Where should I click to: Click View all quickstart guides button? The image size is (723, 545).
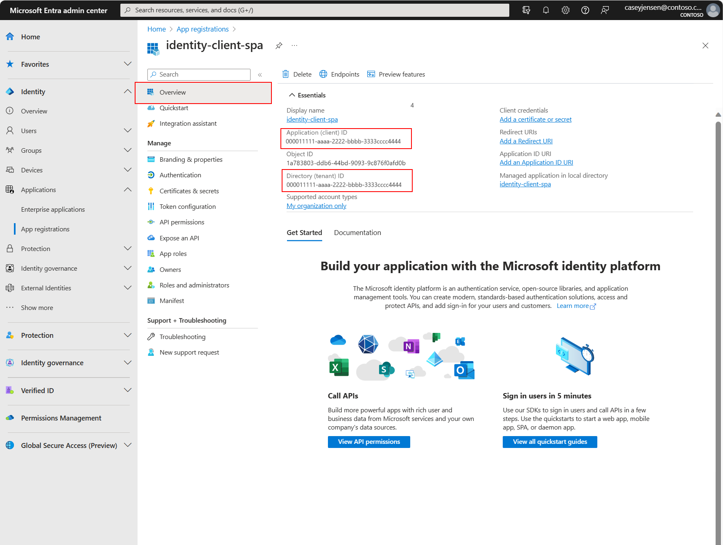click(550, 442)
